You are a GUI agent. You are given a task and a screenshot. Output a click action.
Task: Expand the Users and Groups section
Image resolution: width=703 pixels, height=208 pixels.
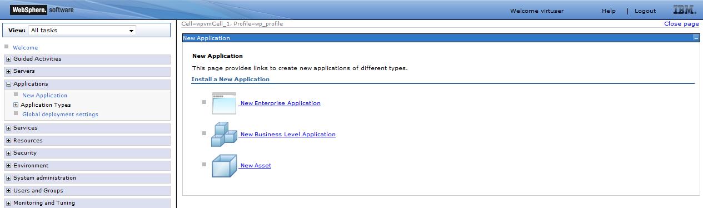pos(8,191)
